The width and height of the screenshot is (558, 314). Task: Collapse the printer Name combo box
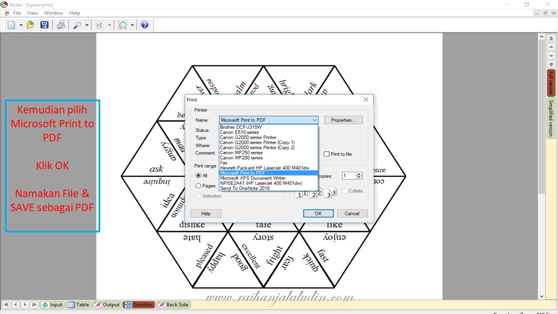(x=314, y=120)
